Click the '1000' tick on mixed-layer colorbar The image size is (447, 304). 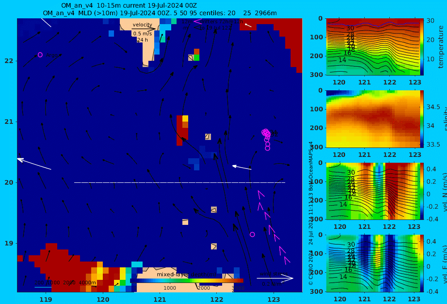pyautogui.click(x=169, y=288)
